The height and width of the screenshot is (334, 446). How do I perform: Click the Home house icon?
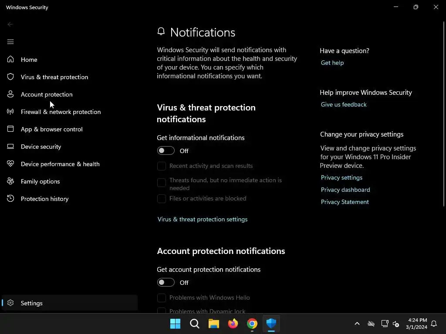10,59
